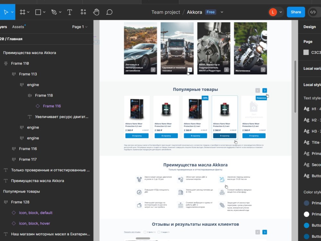Select the Популярные товары section layer
This screenshot has width=321, height=241.
click(x=22, y=191)
